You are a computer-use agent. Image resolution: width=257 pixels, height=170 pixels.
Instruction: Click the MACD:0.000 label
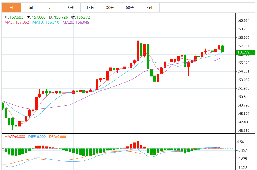15,136
